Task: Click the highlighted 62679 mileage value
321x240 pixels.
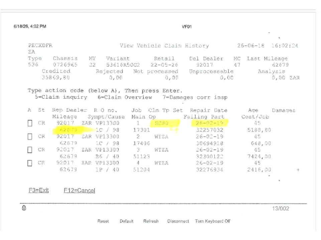Action: pos(68,130)
